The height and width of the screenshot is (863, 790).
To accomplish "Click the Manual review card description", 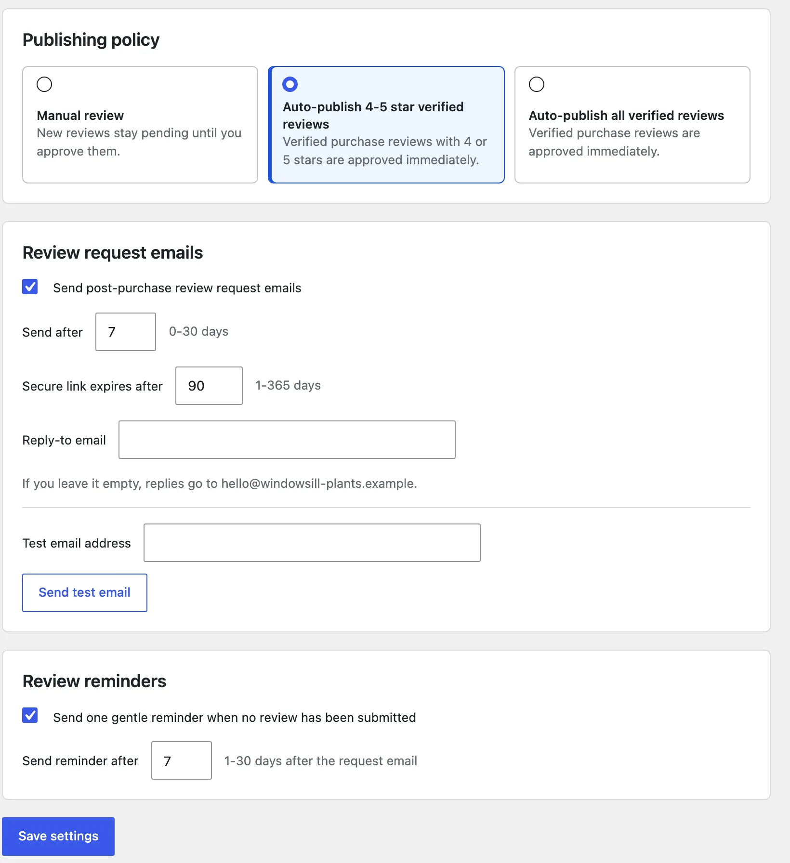I will [139, 142].
